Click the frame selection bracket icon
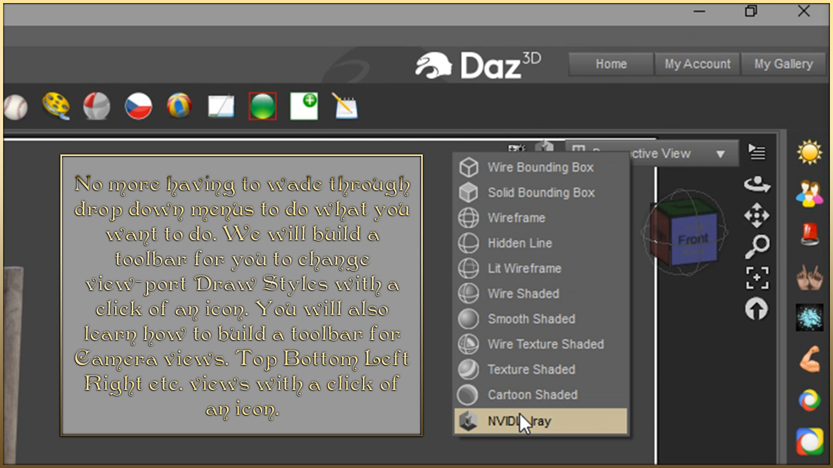This screenshot has height=468, width=833. (757, 278)
